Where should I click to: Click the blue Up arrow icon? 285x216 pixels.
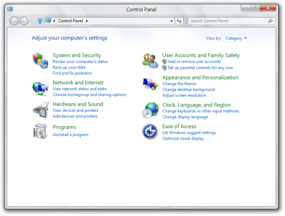(40, 21)
